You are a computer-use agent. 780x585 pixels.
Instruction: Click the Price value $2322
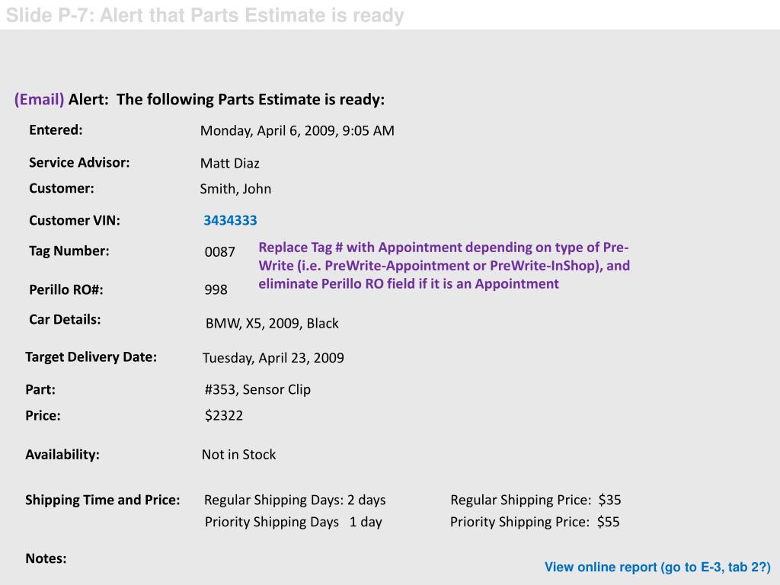pos(224,415)
